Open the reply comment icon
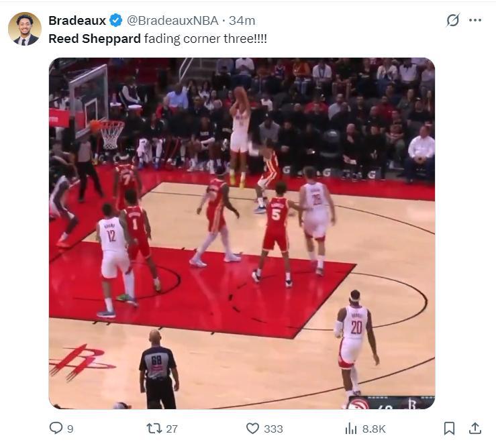Viewport: 496px width, 444px height. coord(56,428)
